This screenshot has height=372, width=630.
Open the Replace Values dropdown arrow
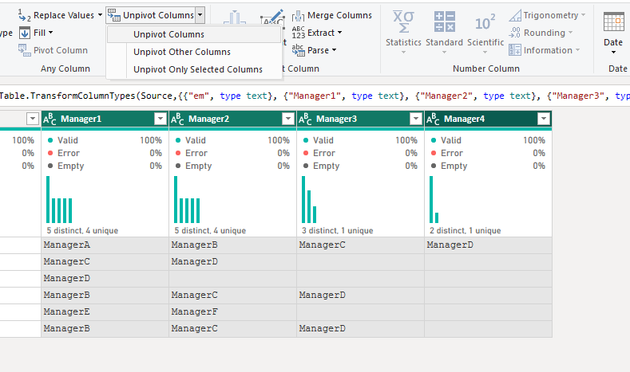[x=100, y=15]
